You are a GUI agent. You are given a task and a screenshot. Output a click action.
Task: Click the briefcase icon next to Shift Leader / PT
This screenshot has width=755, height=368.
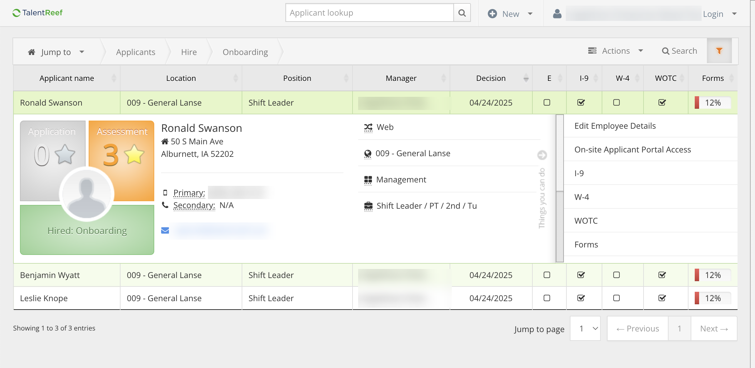coord(368,206)
